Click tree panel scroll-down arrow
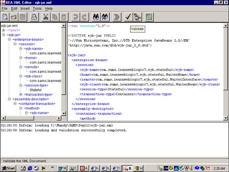Viewport: 229px width, 172px height. click(64, 113)
